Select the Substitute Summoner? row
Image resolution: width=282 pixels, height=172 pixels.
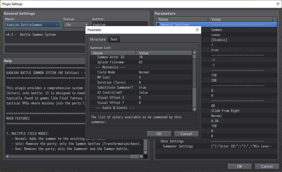click(x=141, y=88)
